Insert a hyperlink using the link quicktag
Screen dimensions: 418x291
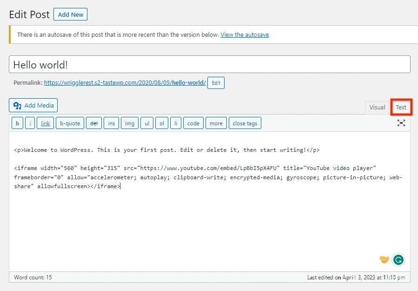(45, 123)
